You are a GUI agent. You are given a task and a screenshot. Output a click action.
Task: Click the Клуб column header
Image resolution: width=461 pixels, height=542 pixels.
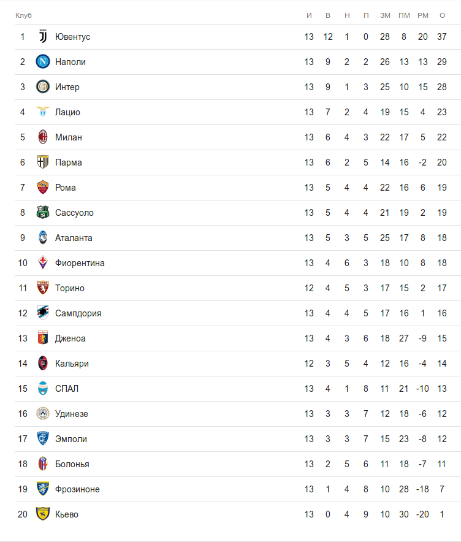click(23, 15)
